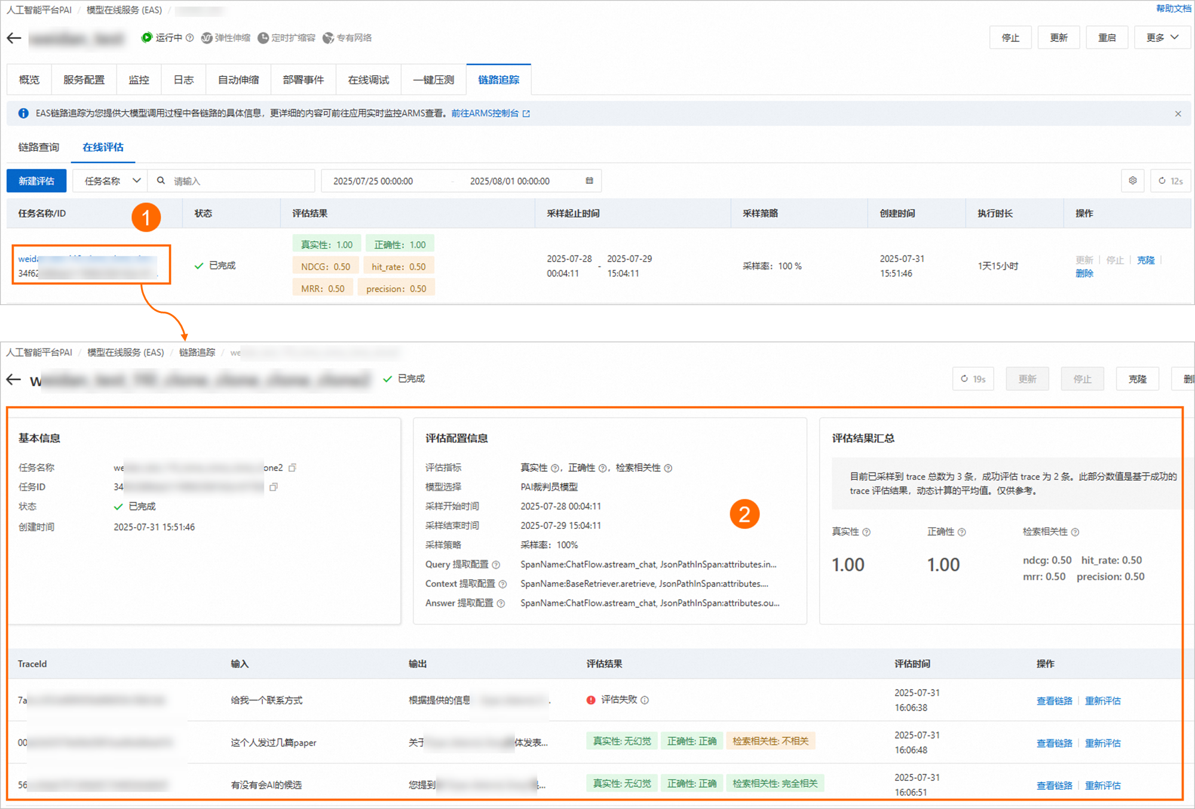Switch to the 链路查询 sub-tab

pos(39,147)
